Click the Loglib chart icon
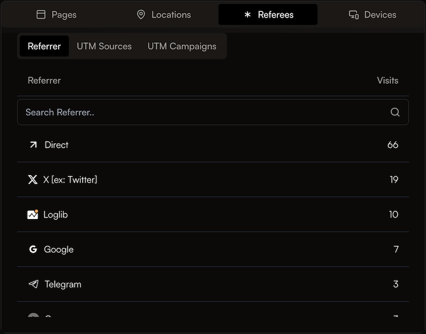 (33, 214)
